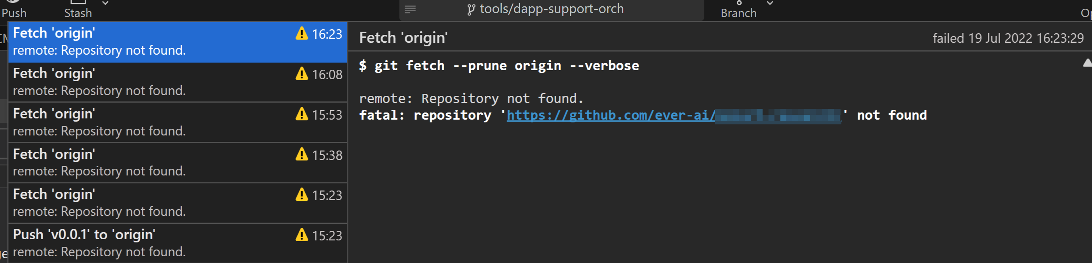Click the activity log list icon
Image resolution: width=1092 pixels, height=263 pixels.
409,10
